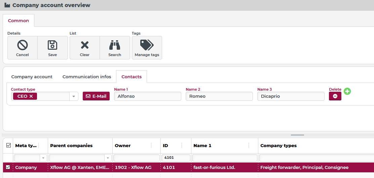Add a new contact with green plus
The width and height of the screenshot is (374, 178).
click(347, 91)
